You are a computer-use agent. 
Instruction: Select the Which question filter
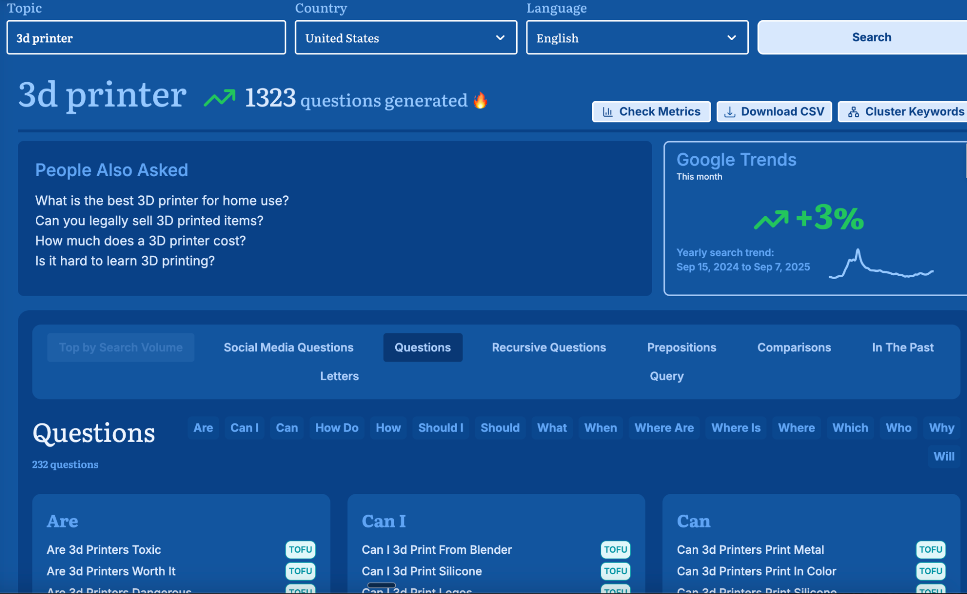click(850, 428)
